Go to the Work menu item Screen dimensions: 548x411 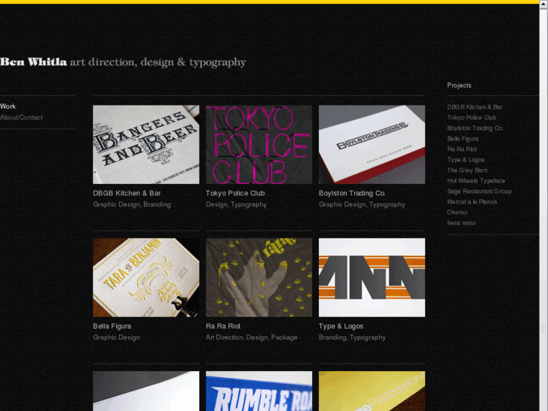click(8, 106)
